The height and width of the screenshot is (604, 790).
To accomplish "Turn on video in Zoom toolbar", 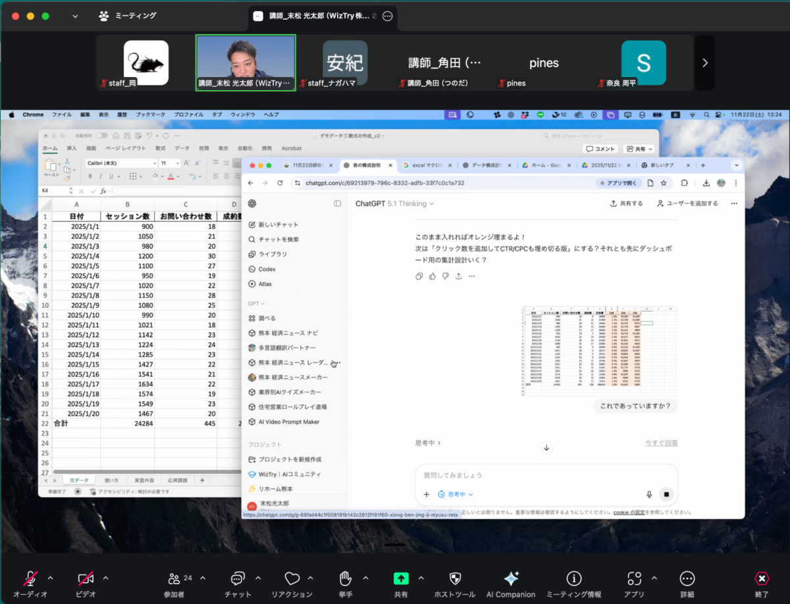I will click(86, 578).
